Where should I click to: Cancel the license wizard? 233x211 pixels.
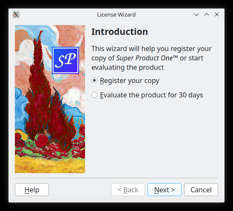(x=201, y=190)
